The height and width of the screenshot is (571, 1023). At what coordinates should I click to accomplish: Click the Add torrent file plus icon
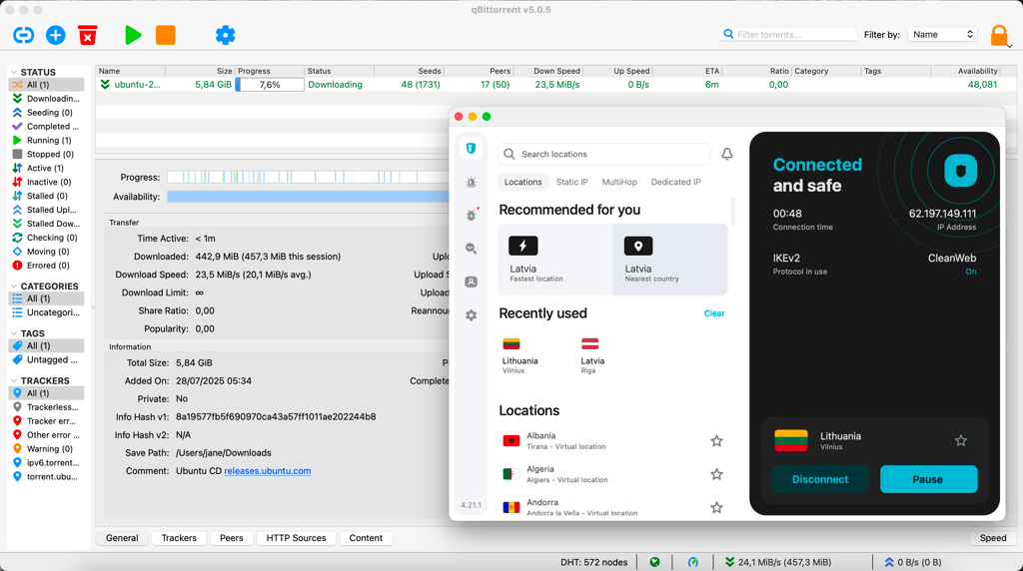(56, 35)
